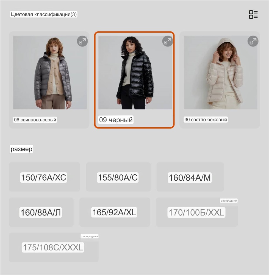The width and height of the screenshot is (269, 275).
Task: Click sold-out size 170/100Б/XXL
Action: coord(197,212)
